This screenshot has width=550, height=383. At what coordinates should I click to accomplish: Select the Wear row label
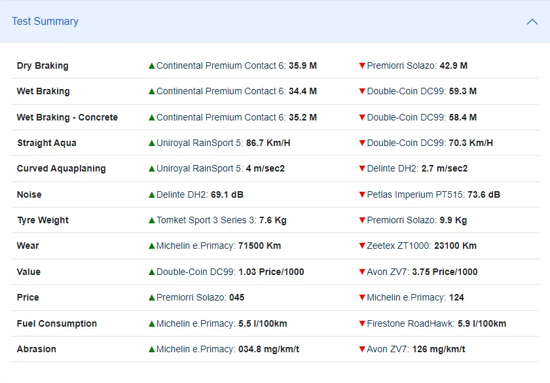[x=27, y=246]
